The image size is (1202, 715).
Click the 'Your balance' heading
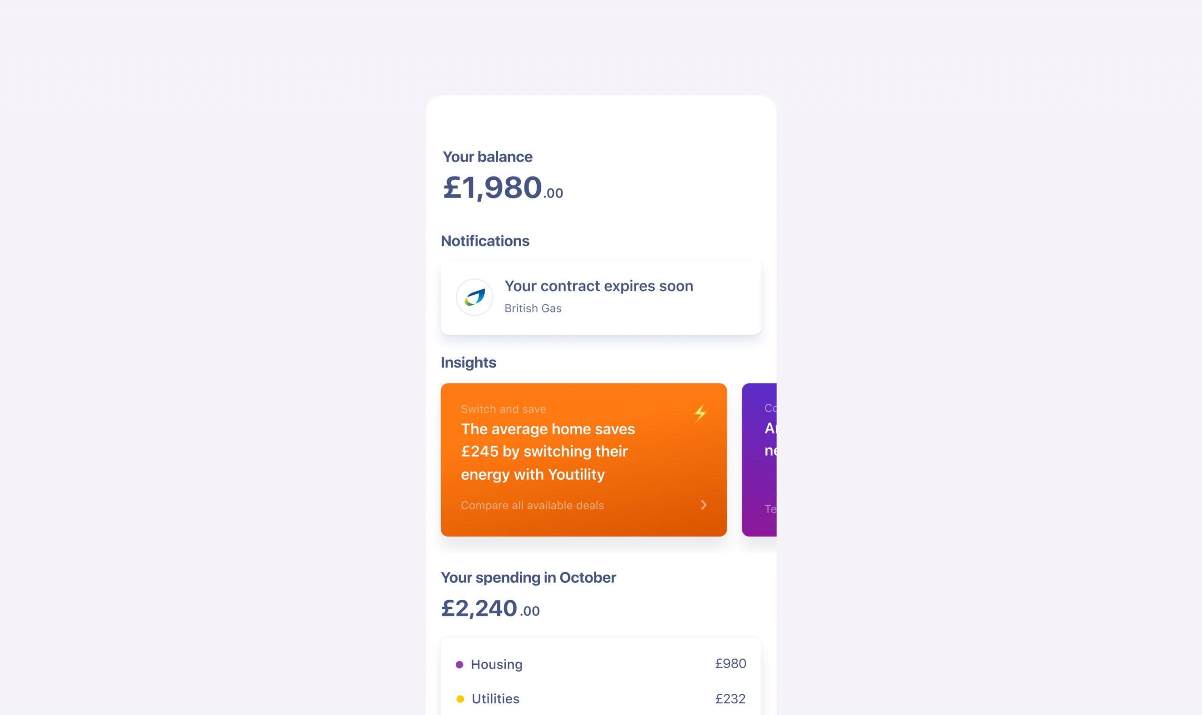(487, 157)
